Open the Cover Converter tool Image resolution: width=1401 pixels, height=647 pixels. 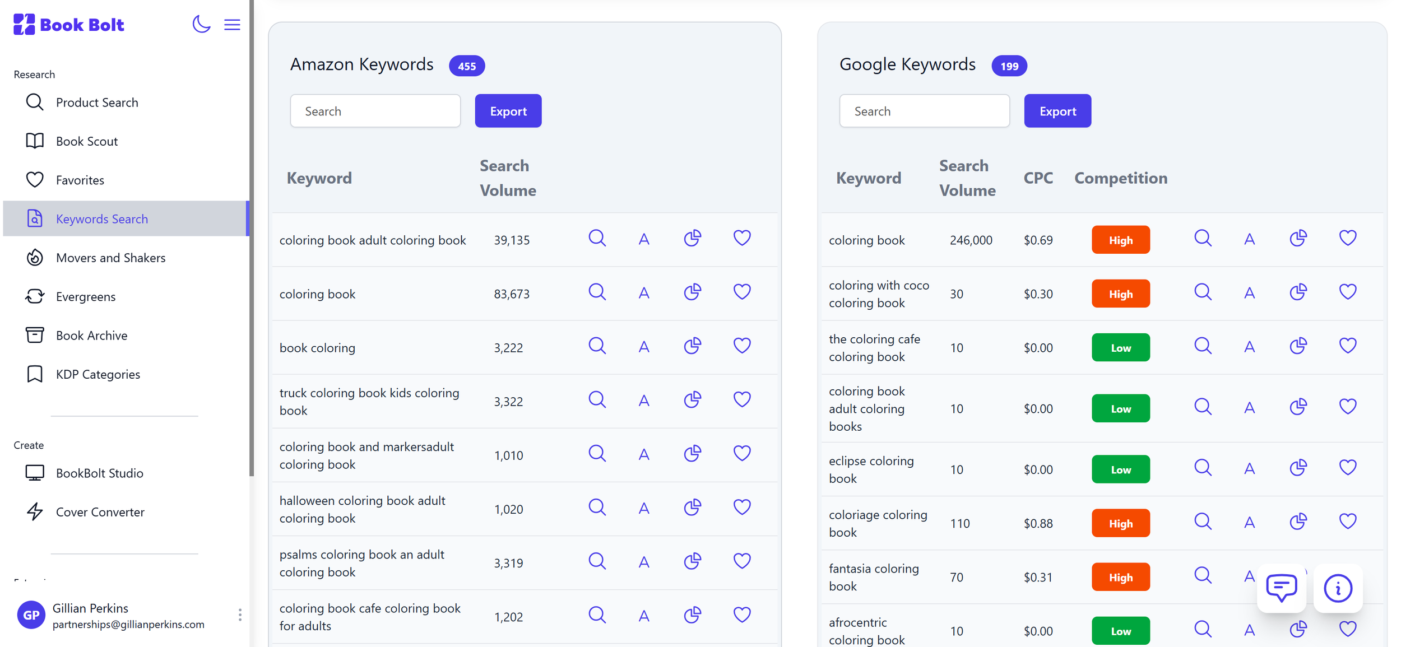coord(100,511)
